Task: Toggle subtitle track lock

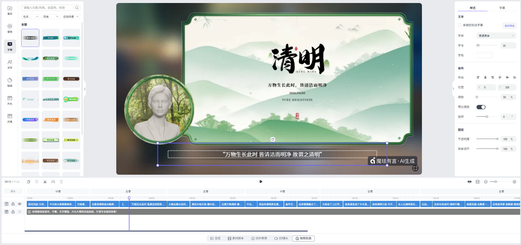Action: point(13,204)
